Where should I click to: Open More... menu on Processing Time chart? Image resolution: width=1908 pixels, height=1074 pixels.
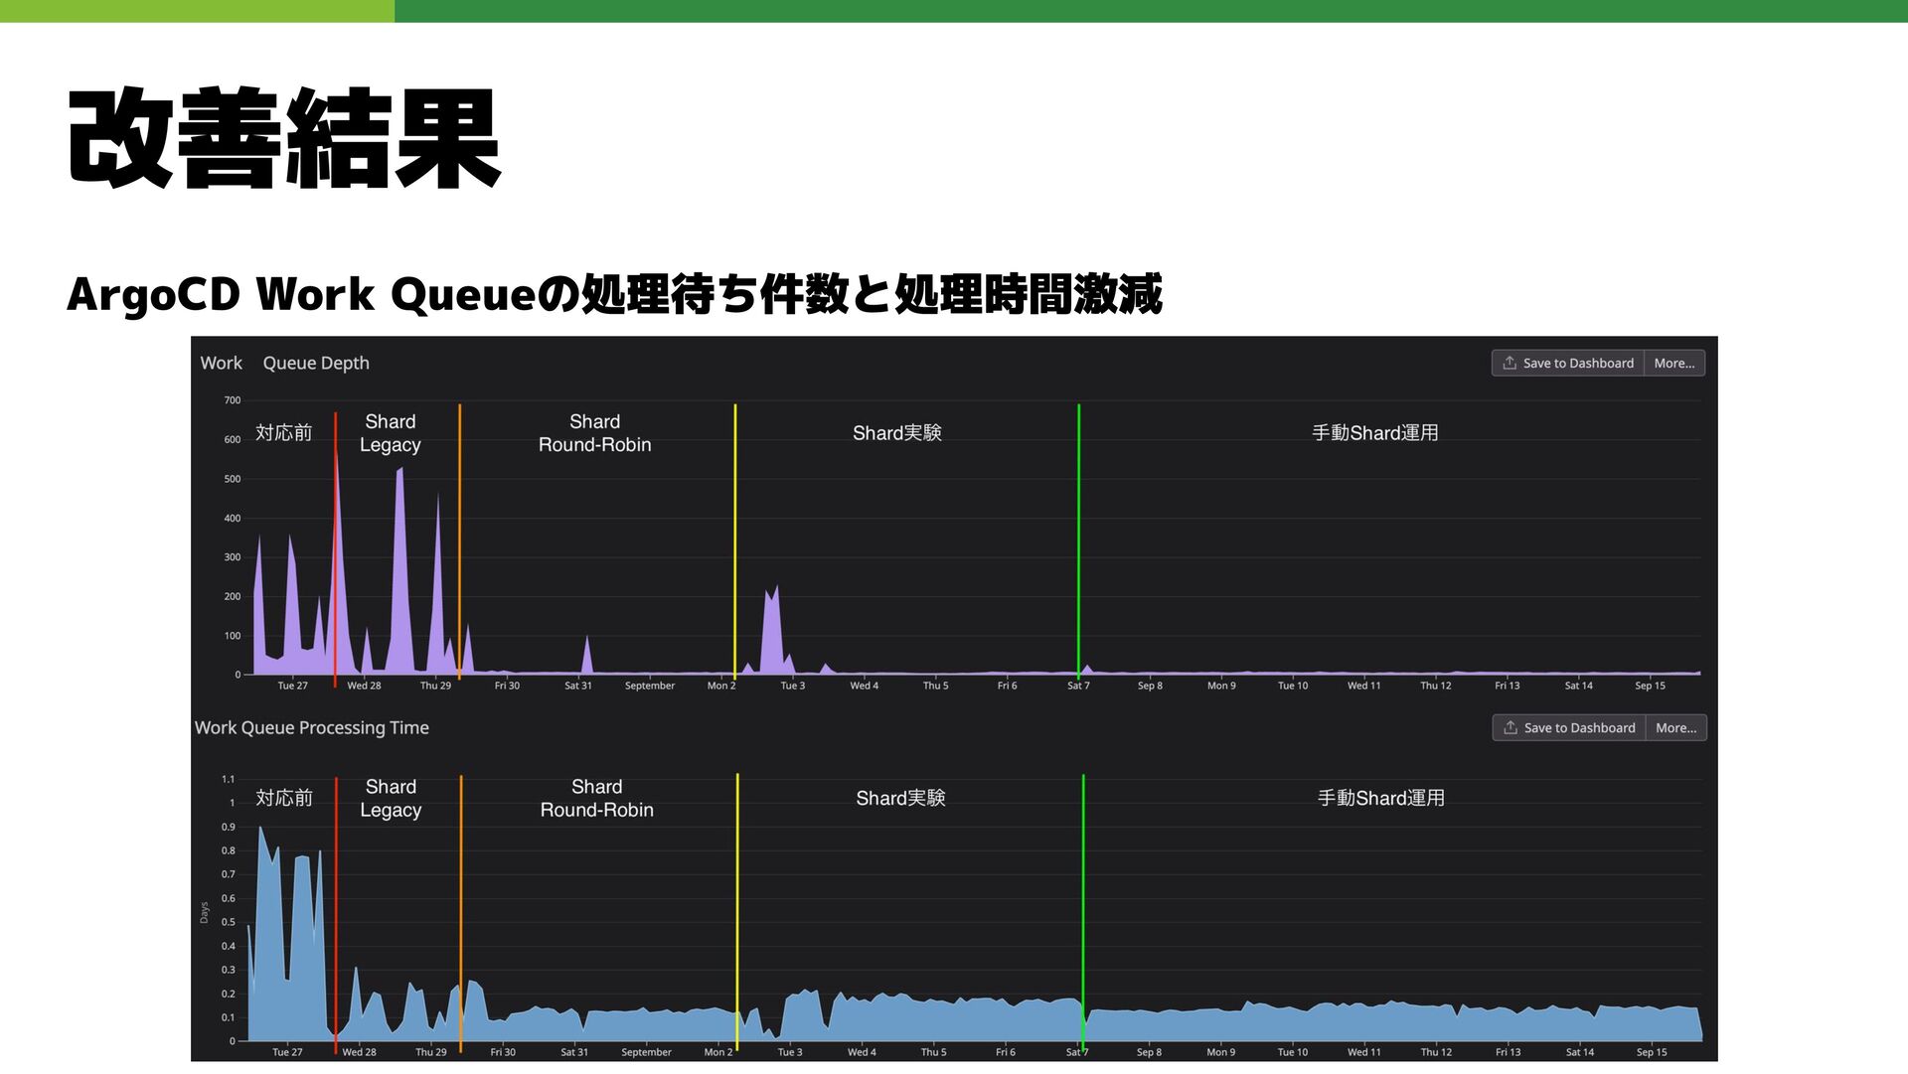1676,727
